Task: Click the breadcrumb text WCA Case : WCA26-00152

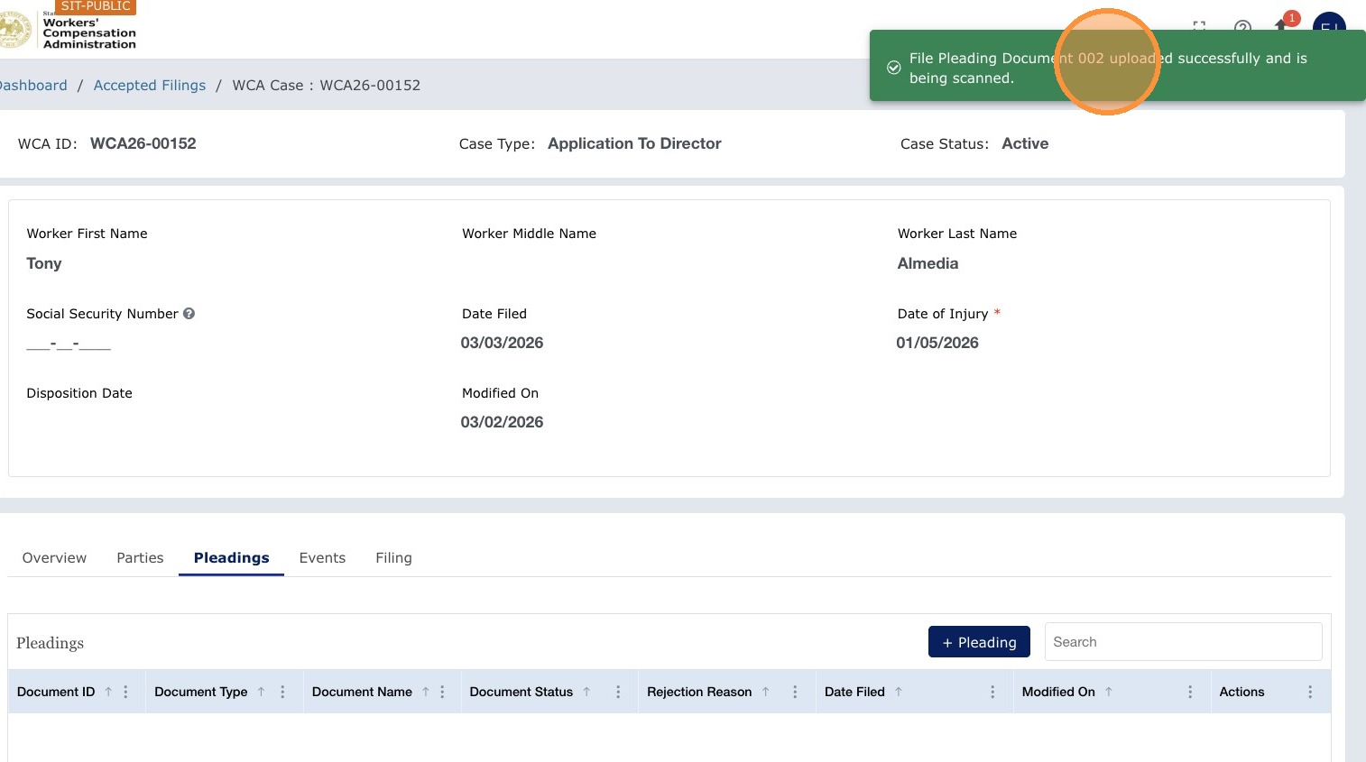Action: [327, 86]
